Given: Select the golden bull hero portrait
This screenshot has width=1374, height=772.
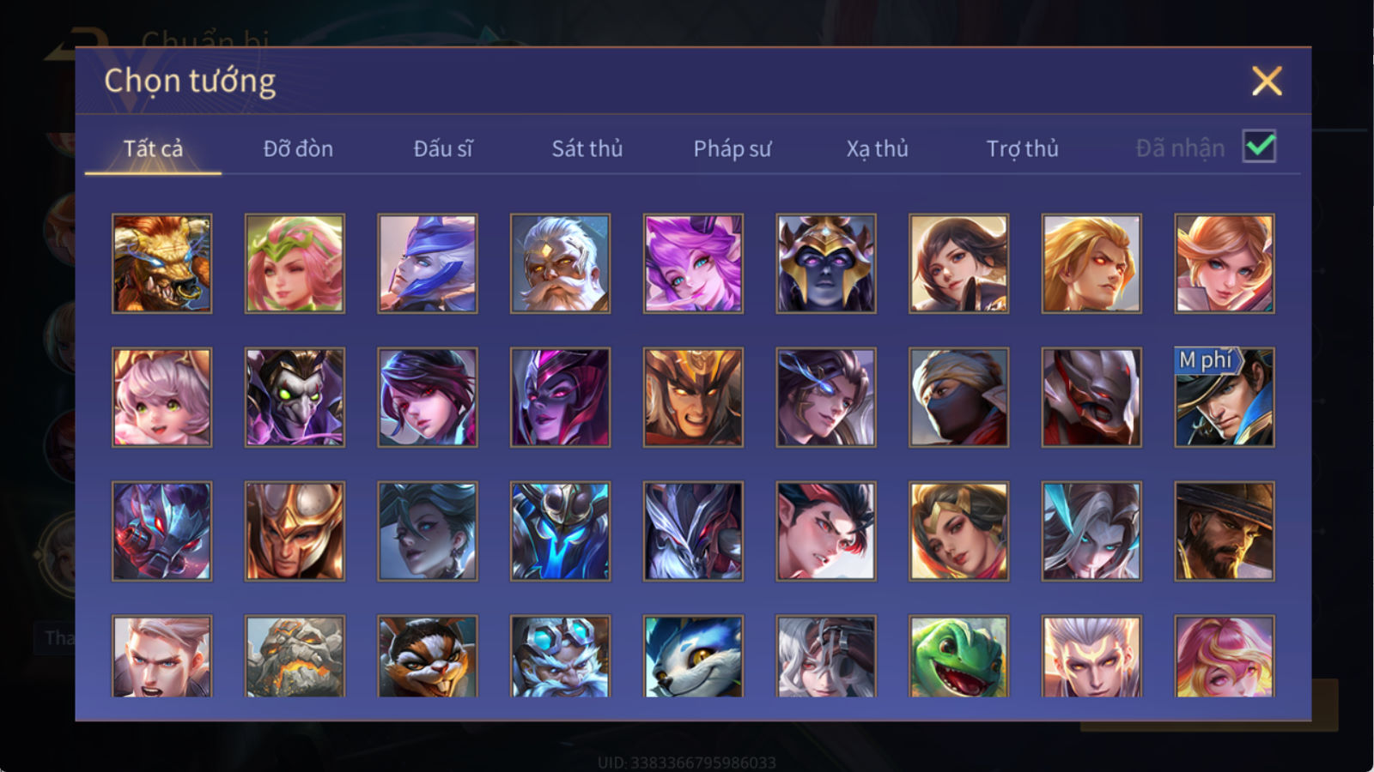Looking at the screenshot, I should pos(162,263).
